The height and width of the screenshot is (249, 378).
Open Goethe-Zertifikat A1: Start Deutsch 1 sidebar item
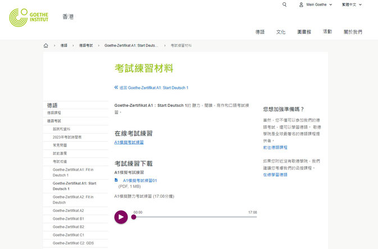pyautogui.click(x=75, y=186)
